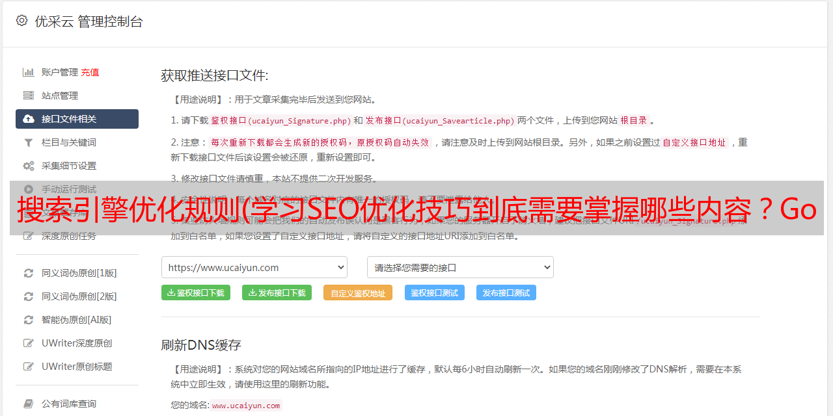Click the gears icon for 采集细节设置
The image size is (833, 416).
pyautogui.click(x=29, y=166)
